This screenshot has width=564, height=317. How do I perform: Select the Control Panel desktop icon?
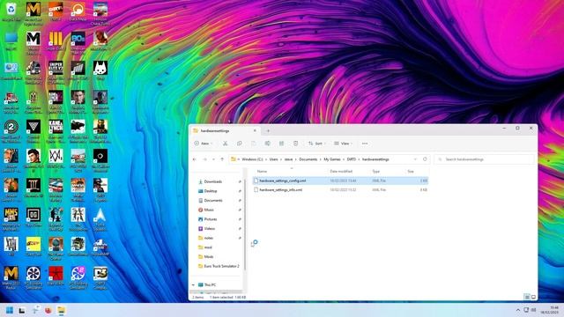(11, 70)
